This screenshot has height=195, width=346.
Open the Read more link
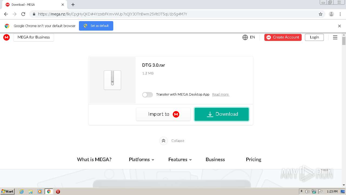[x=221, y=95]
